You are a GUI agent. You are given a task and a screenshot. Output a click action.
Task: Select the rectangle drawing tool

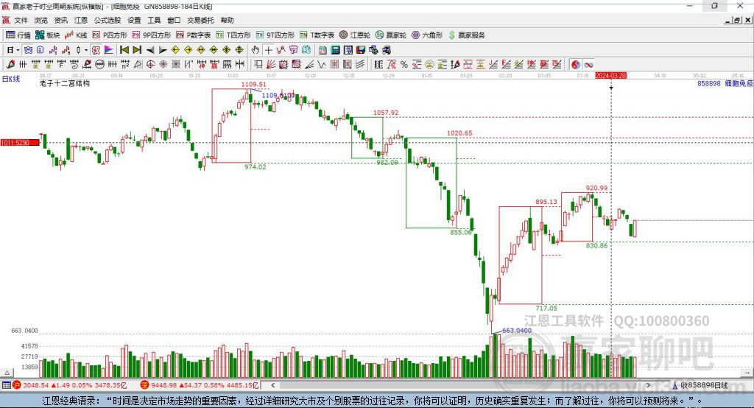click(258, 65)
